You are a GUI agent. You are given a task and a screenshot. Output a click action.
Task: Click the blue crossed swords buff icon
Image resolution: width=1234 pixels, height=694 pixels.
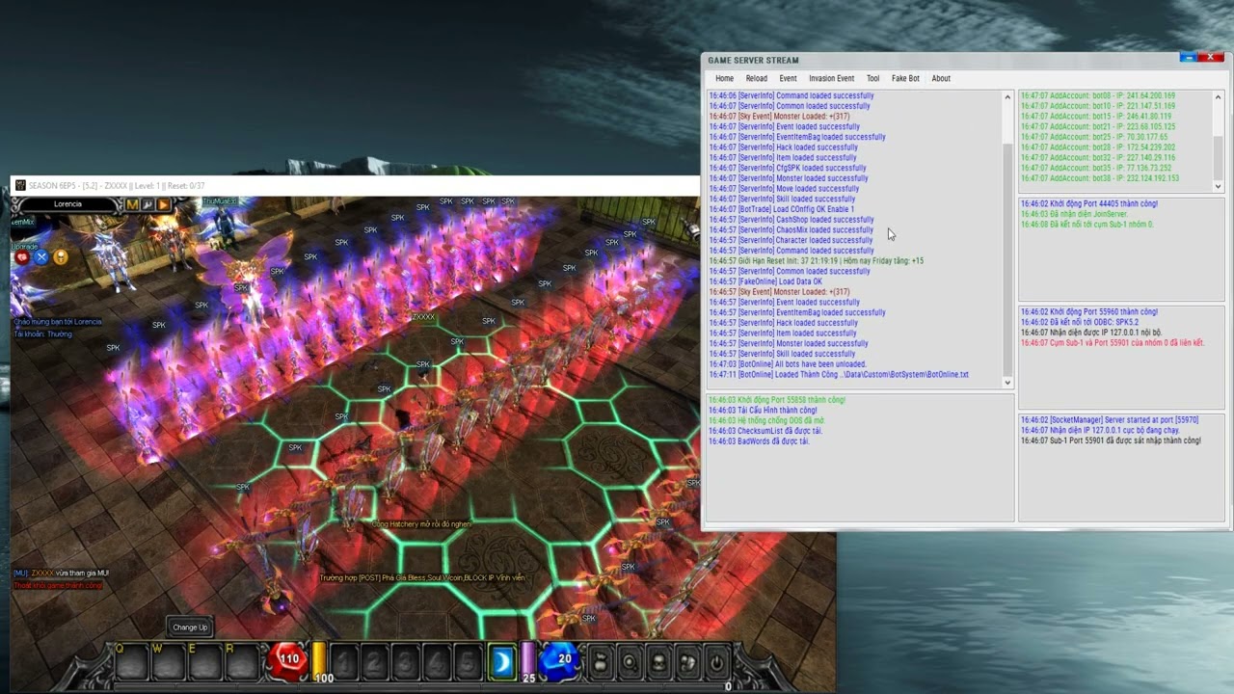click(41, 257)
